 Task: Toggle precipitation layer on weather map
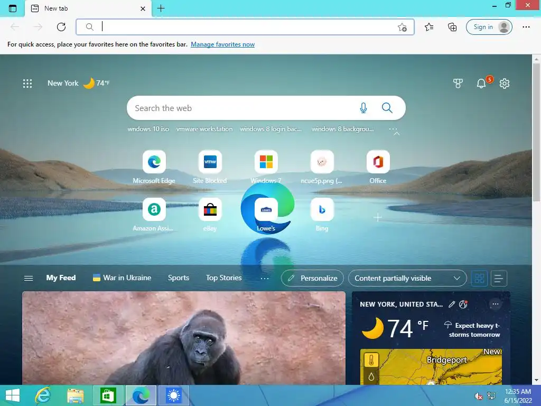pos(371,376)
